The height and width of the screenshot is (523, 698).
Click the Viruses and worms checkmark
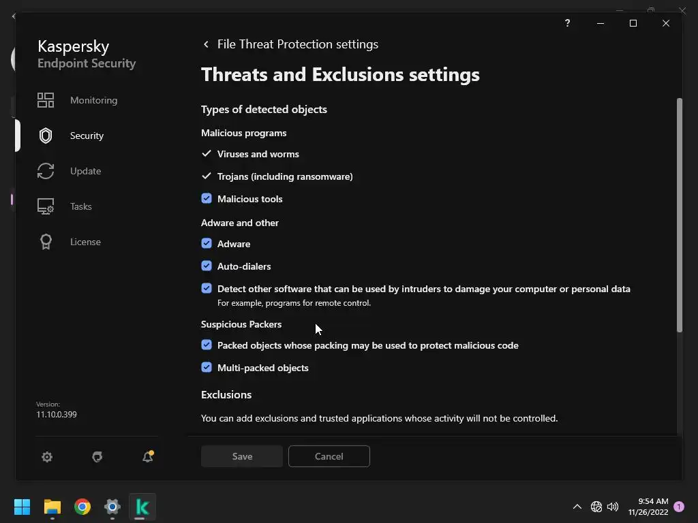click(x=207, y=153)
